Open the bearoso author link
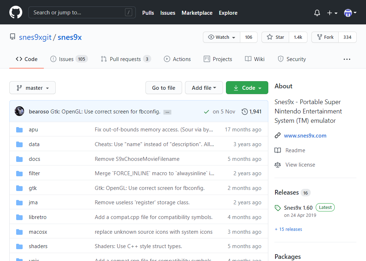The image size is (366, 261). point(39,112)
